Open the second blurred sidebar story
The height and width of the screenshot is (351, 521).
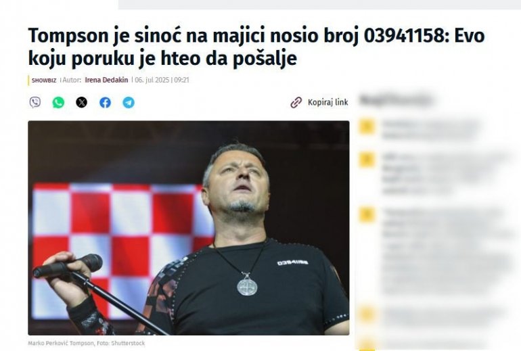click(x=445, y=172)
